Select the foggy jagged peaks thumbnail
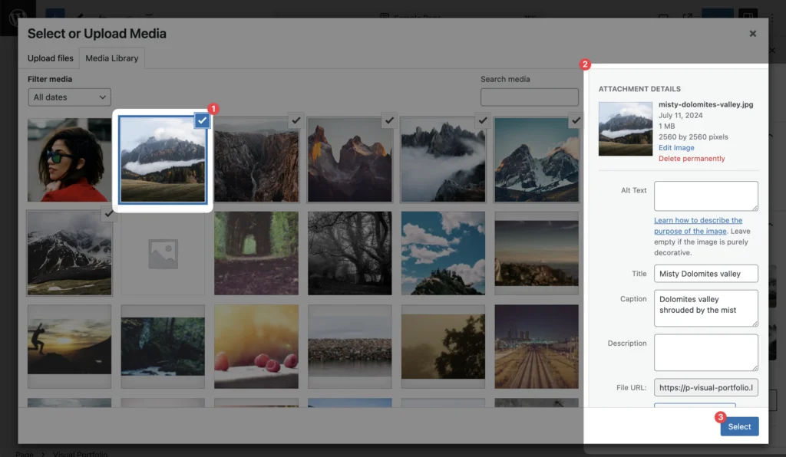 [443, 159]
